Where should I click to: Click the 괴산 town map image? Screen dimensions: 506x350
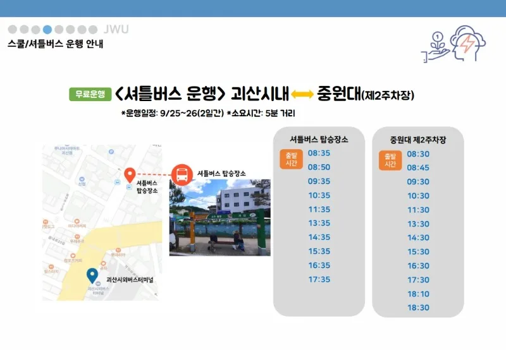tap(102, 222)
